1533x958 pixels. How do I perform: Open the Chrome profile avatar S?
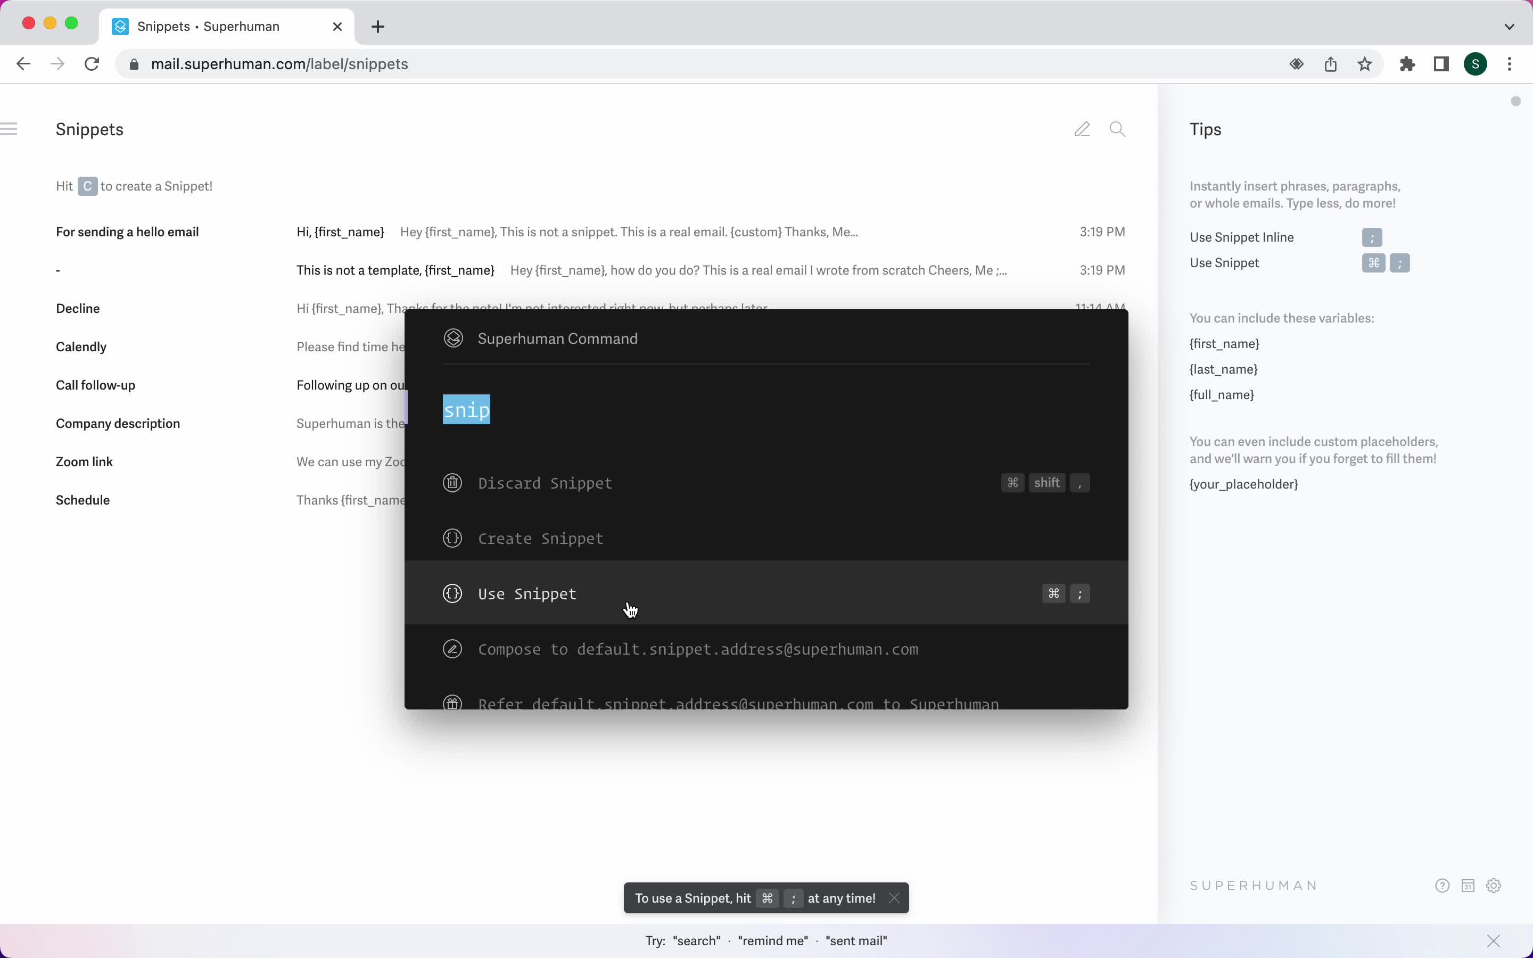pyautogui.click(x=1476, y=64)
